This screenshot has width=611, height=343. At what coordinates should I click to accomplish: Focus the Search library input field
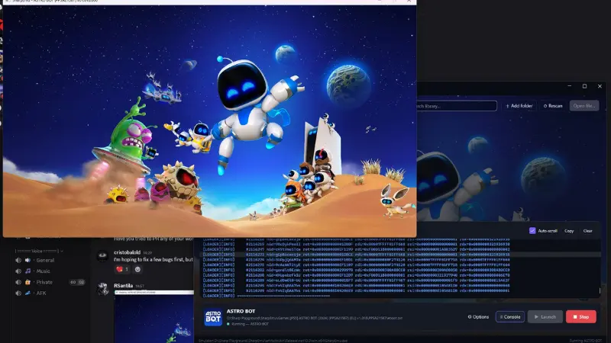(457, 106)
